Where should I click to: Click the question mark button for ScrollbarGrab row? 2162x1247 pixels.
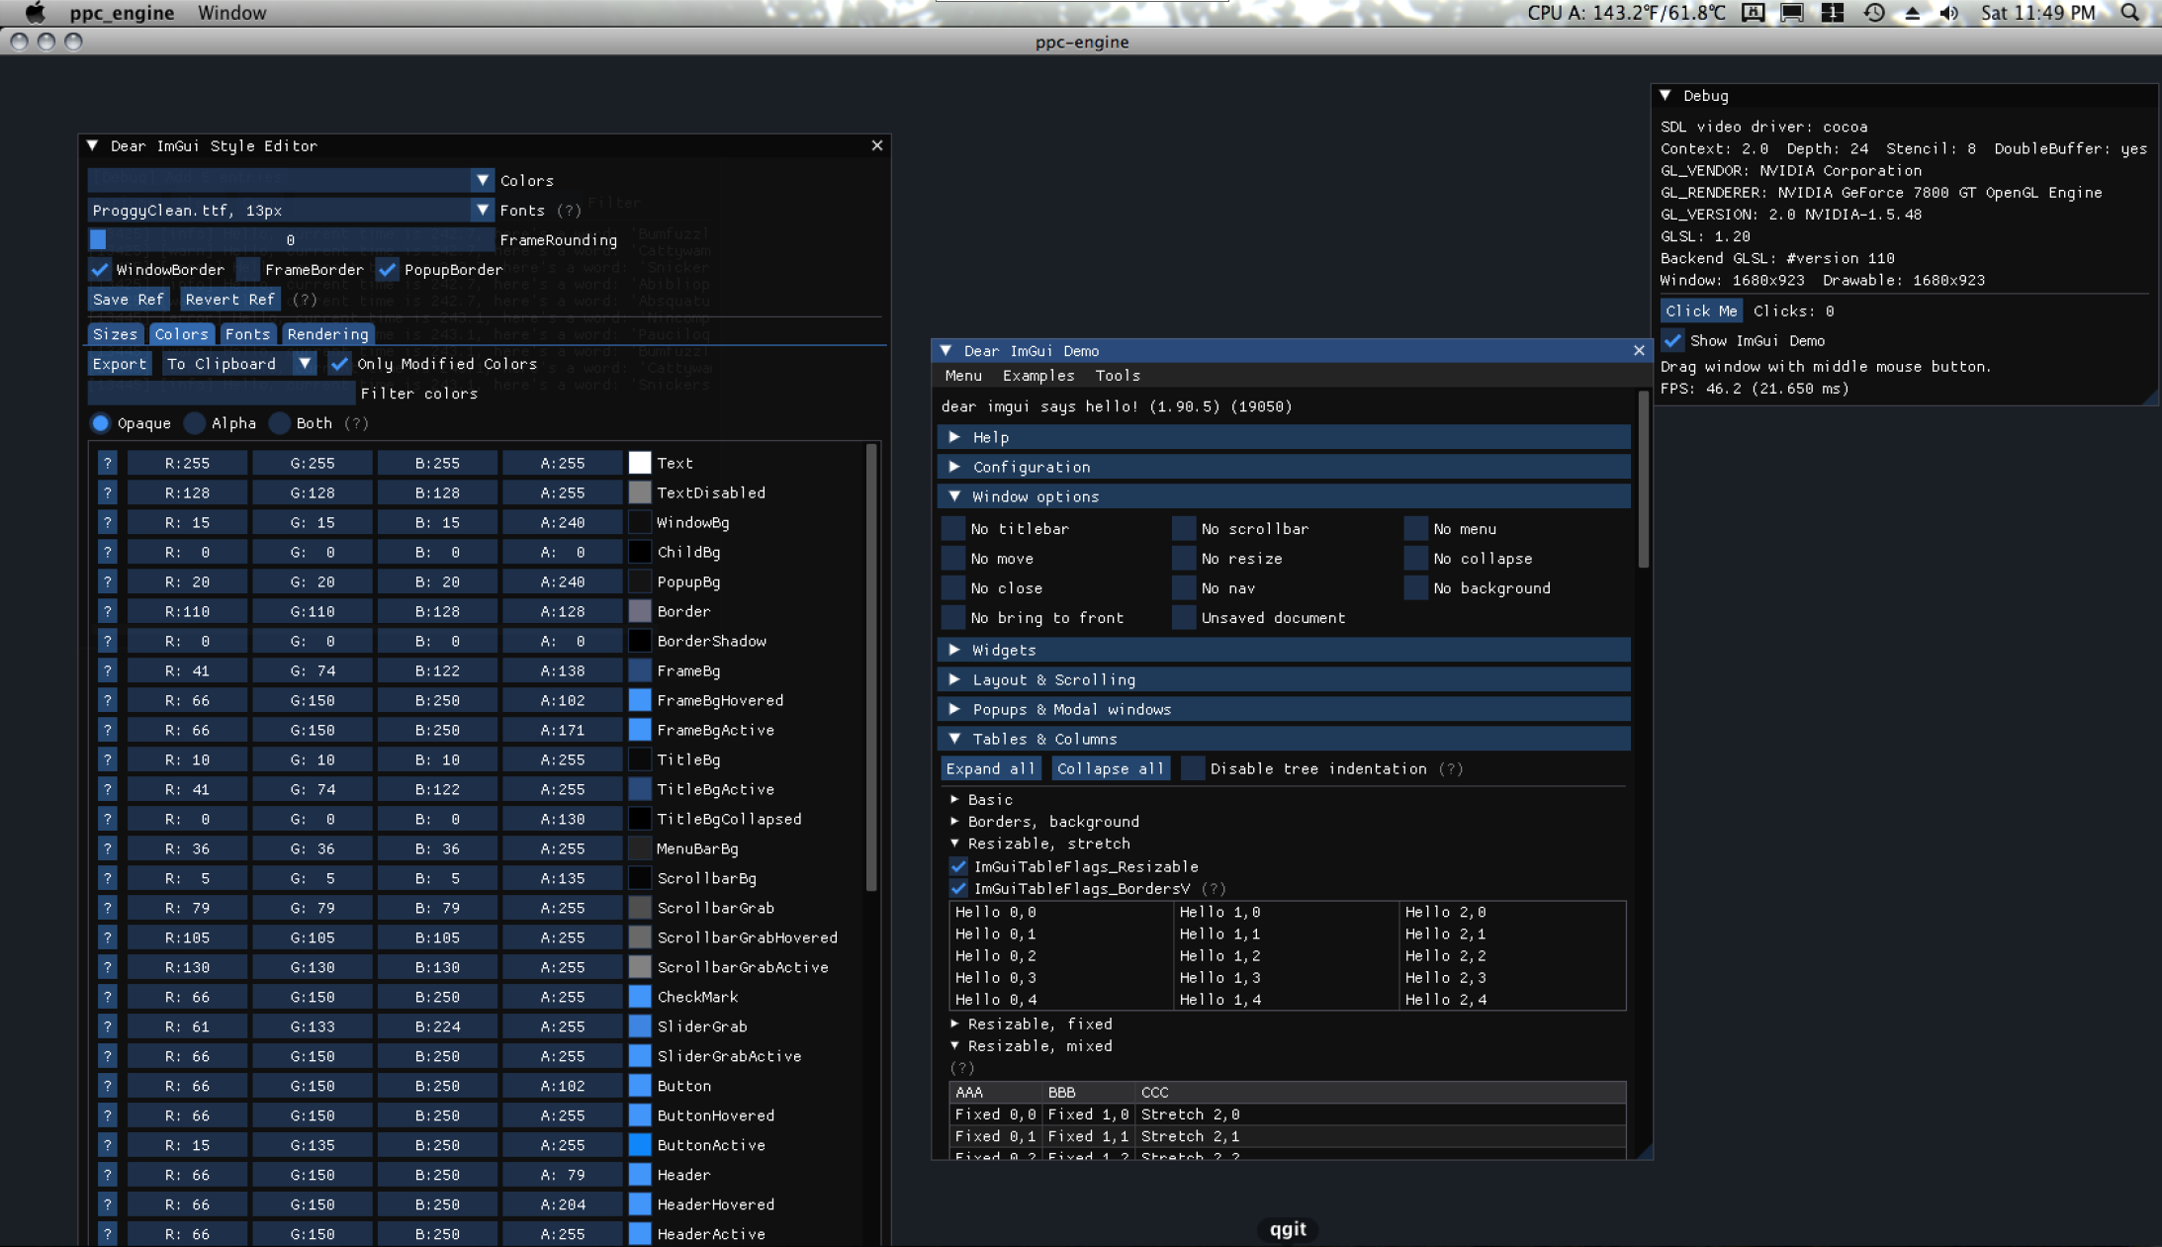[x=108, y=908]
